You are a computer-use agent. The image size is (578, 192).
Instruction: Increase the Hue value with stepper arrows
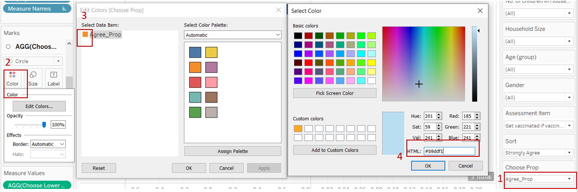tap(439, 114)
